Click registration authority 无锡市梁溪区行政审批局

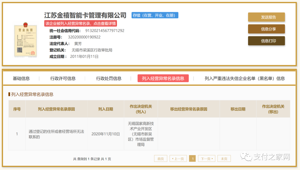click(x=92, y=50)
